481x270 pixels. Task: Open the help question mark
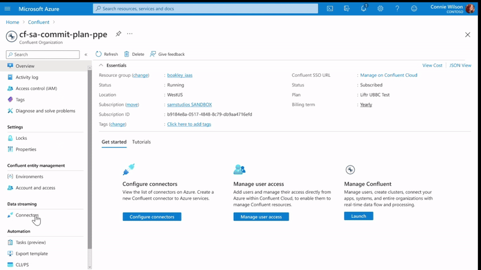pos(397,8)
